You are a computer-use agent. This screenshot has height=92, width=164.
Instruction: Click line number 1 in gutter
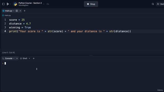click(x=5, y=20)
